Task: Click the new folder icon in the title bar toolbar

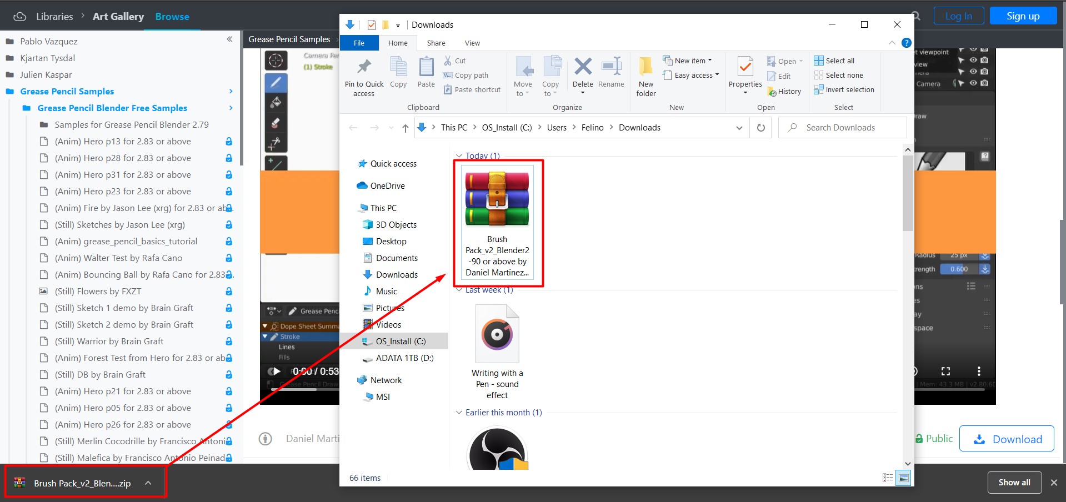Action: point(386,24)
